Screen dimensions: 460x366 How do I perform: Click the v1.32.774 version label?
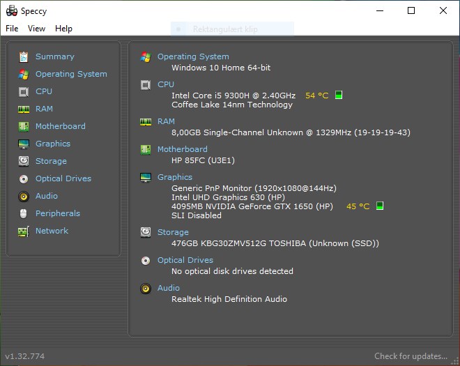click(x=25, y=356)
